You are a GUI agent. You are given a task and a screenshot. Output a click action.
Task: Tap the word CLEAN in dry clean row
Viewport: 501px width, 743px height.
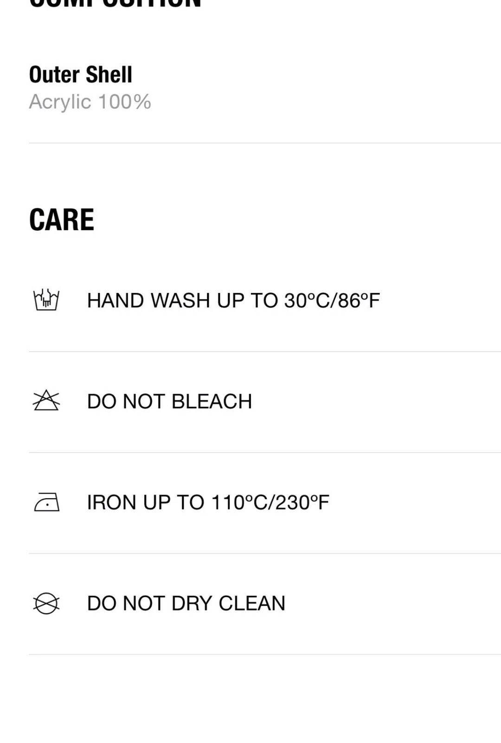pyautogui.click(x=252, y=603)
